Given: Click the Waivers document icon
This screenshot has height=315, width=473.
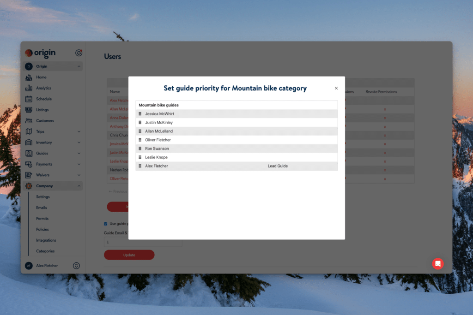Looking at the screenshot, I should tap(29, 175).
